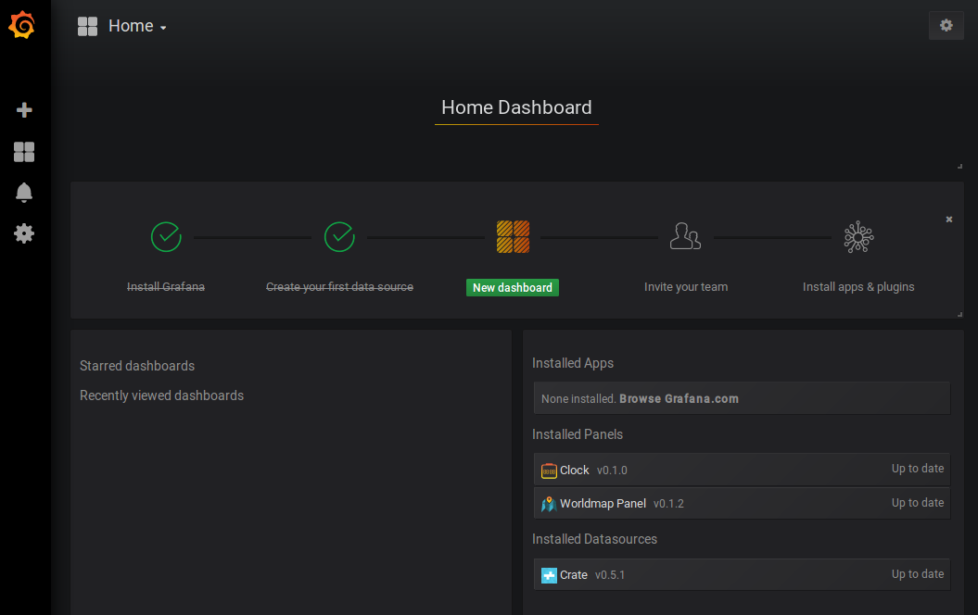Click the Recently viewed dashboards heading
Screen dimensions: 978x615
[x=161, y=395]
